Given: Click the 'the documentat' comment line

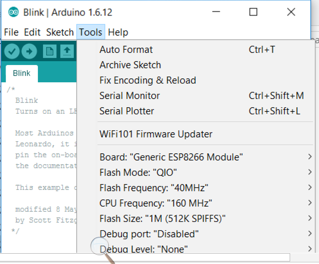Looking at the screenshot, I should (46, 166).
